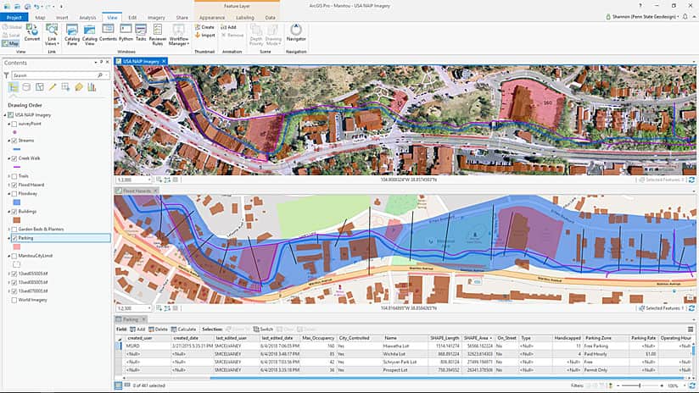Toggle Creek Walk layer checkbox

[14, 158]
